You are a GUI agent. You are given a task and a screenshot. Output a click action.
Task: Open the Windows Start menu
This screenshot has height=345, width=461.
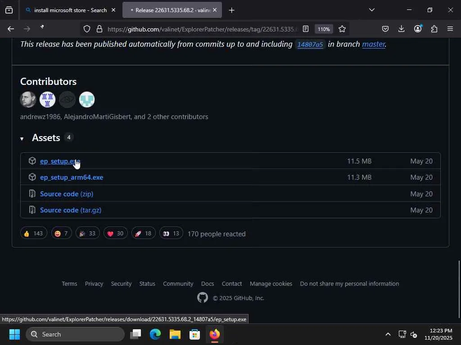(x=14, y=334)
